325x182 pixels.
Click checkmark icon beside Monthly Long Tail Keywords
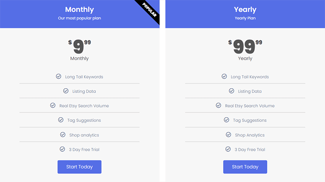[x=58, y=77]
